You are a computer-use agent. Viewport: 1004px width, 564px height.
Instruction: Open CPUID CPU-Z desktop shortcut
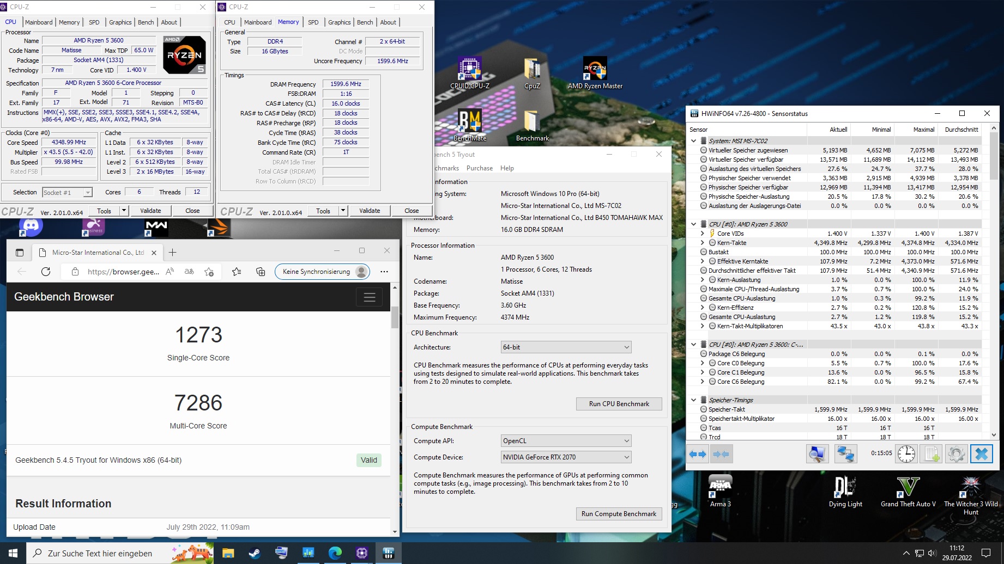click(470, 73)
